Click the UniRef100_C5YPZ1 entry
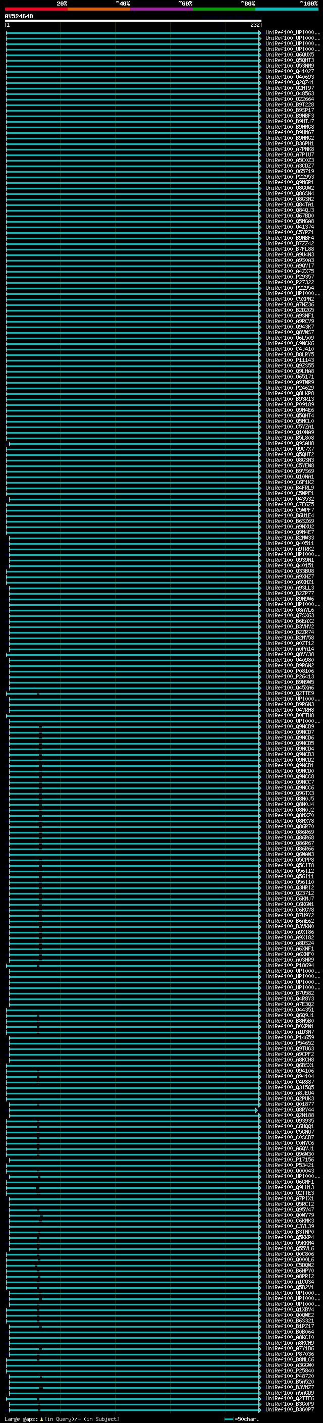Image resolution: width=323 pixels, height=1423 pixels. pos(289,232)
